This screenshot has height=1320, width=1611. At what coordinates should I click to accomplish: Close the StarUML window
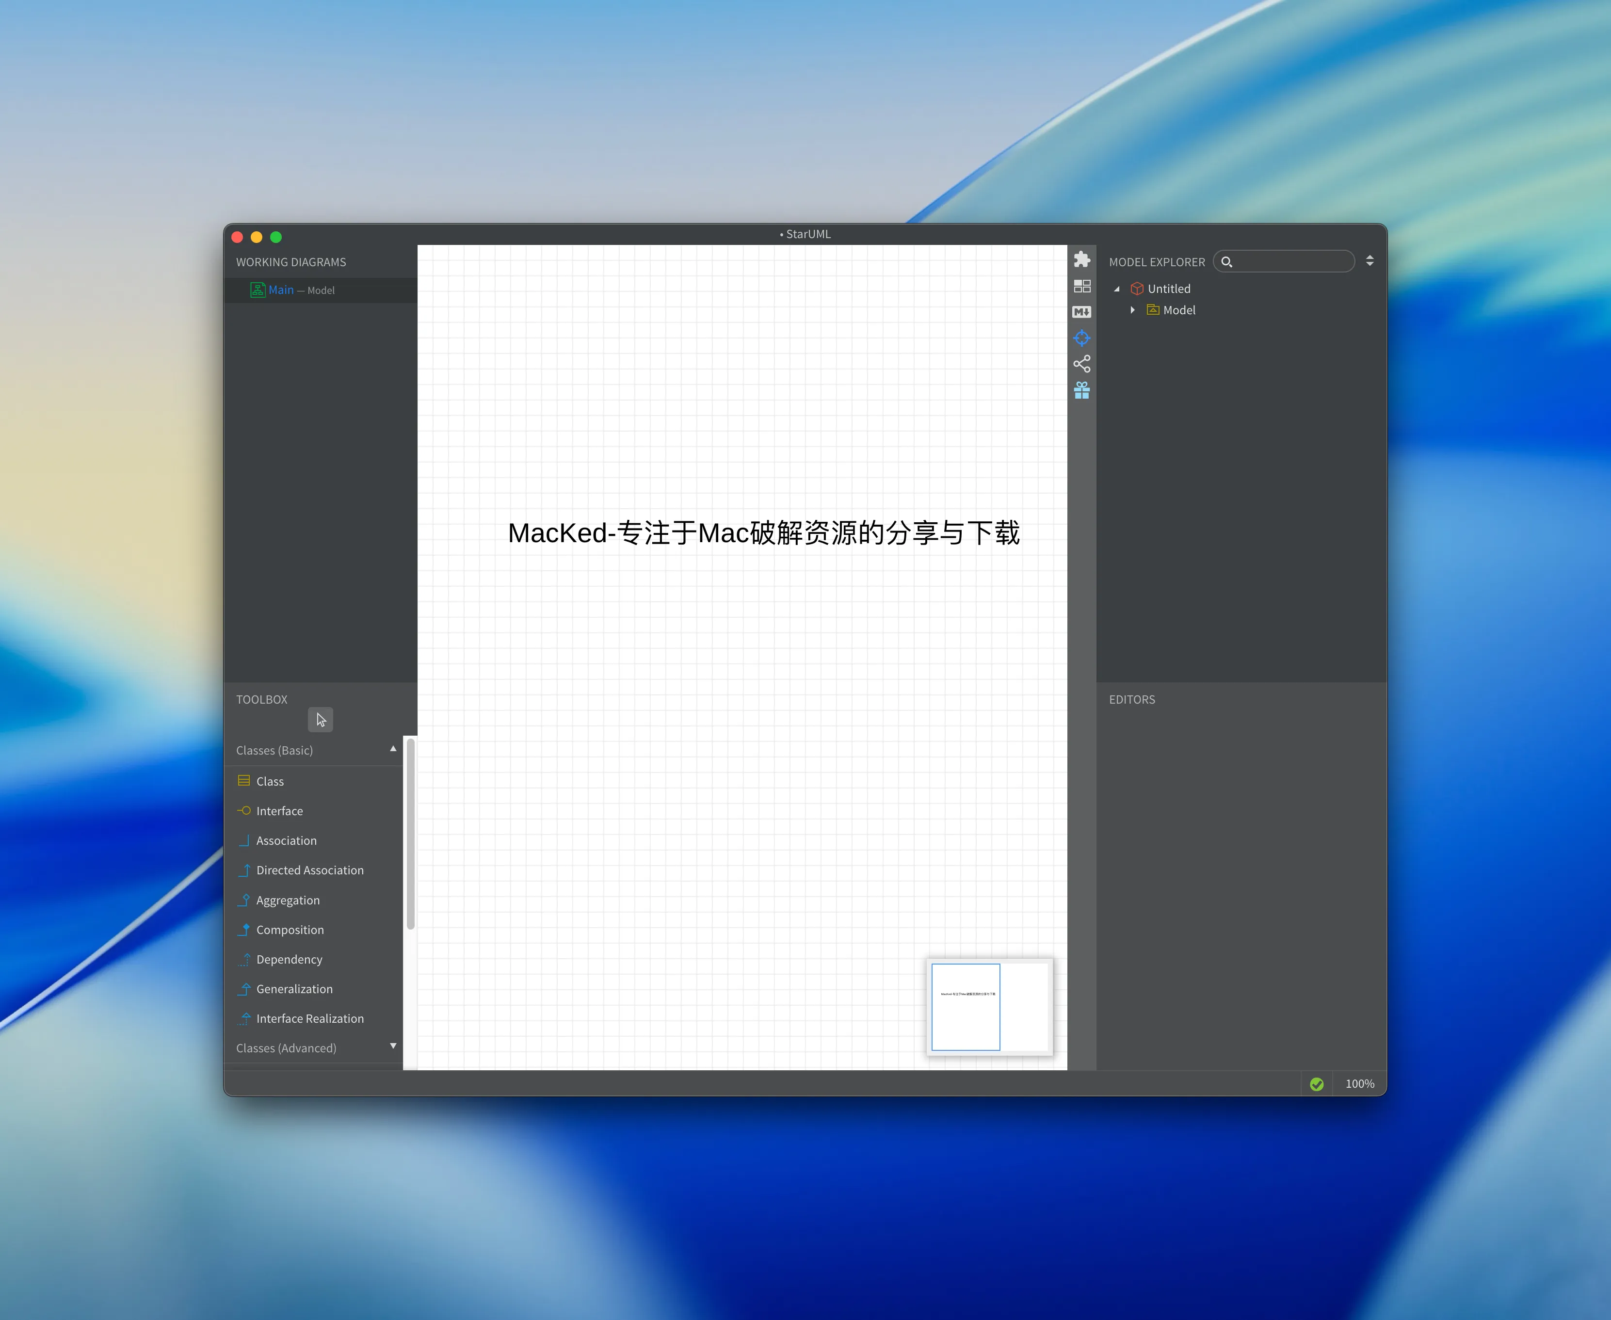tap(237, 237)
